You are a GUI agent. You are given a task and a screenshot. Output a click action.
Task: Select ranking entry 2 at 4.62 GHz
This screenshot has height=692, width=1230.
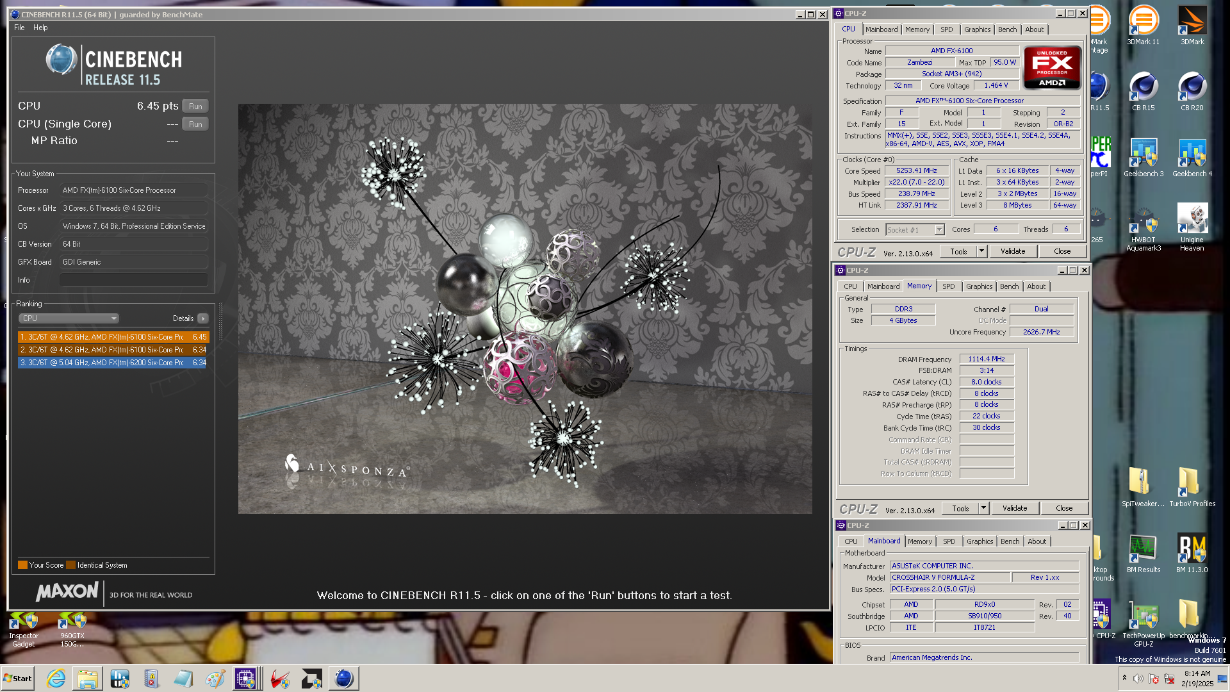point(113,350)
